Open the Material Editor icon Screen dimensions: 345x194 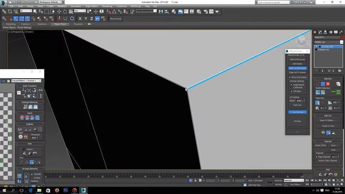[199, 11]
